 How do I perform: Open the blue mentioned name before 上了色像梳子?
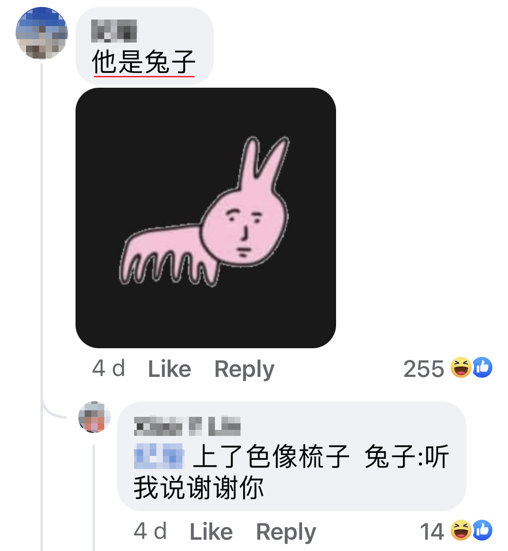pos(159,456)
